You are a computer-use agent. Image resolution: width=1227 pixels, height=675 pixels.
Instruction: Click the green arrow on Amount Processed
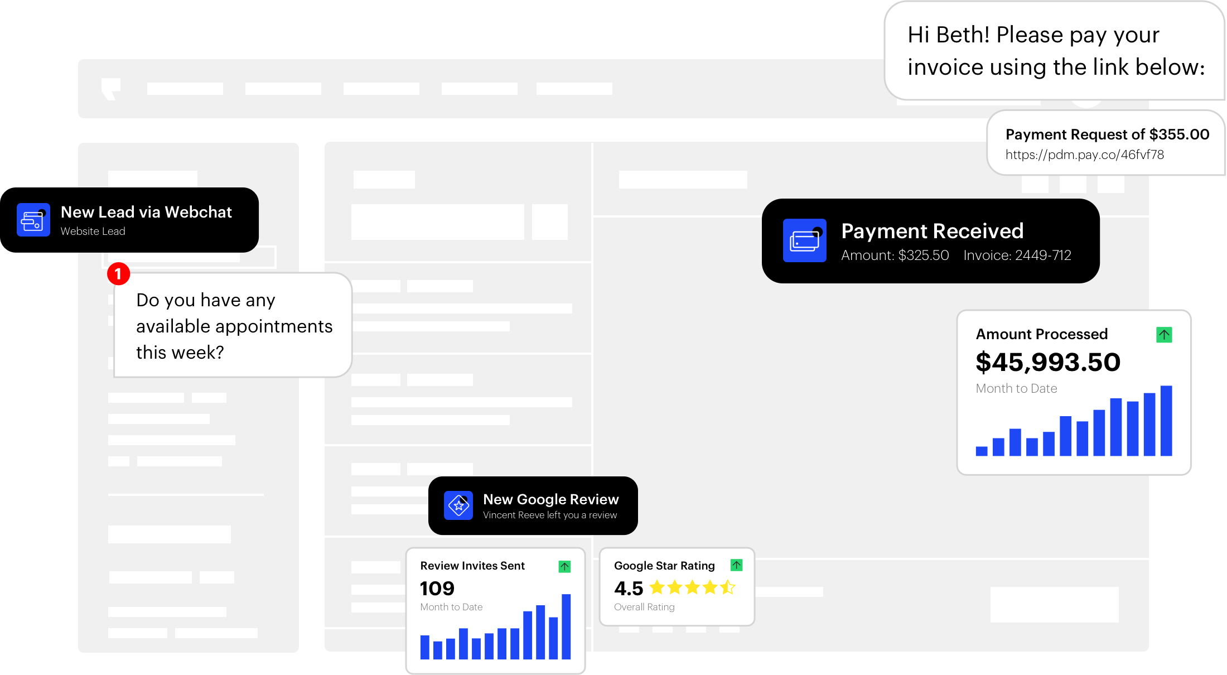(1164, 335)
